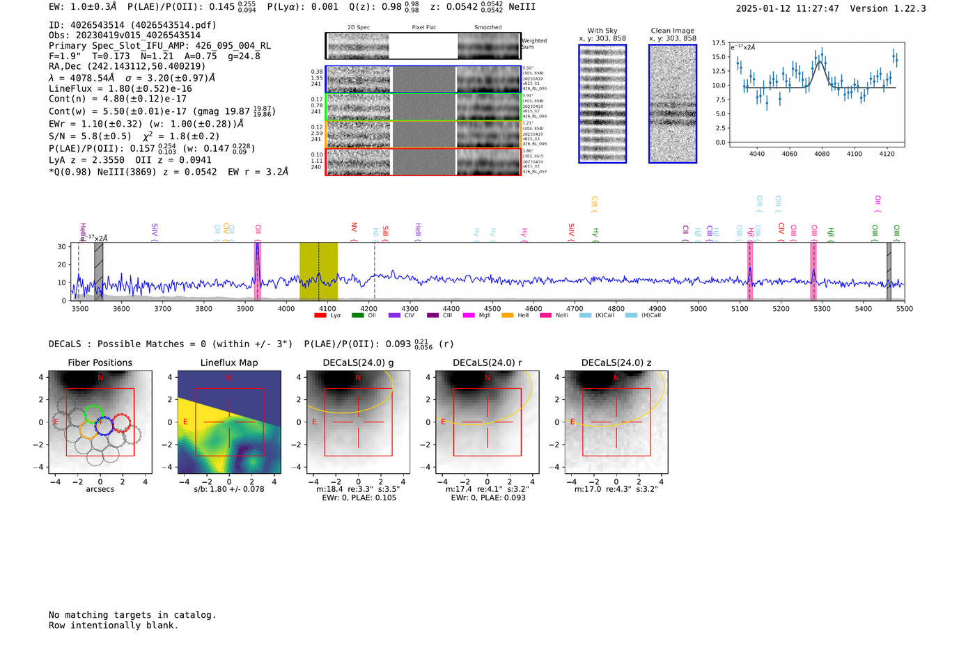Image resolution: width=975 pixels, height=663 pixels.
Task: Select the Fiber Positions image panel
Action: click(100, 422)
